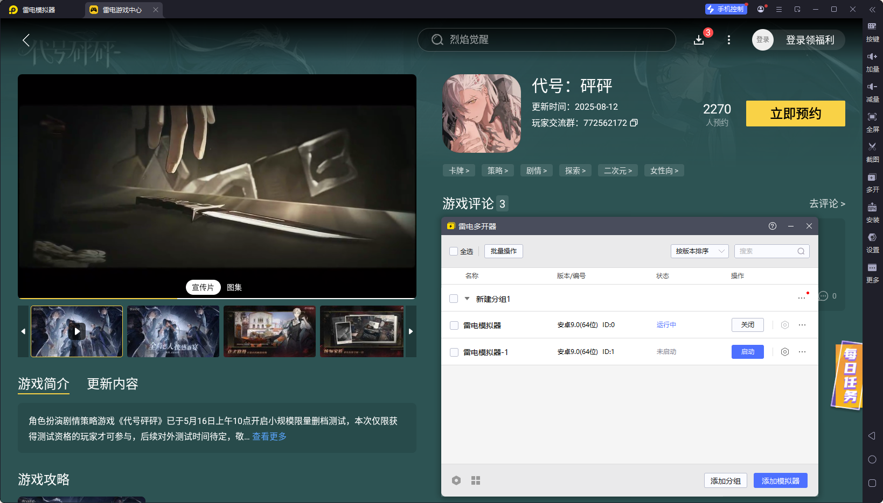Click the volume up (加量) sidebar icon
The image size is (883, 503).
(873, 61)
